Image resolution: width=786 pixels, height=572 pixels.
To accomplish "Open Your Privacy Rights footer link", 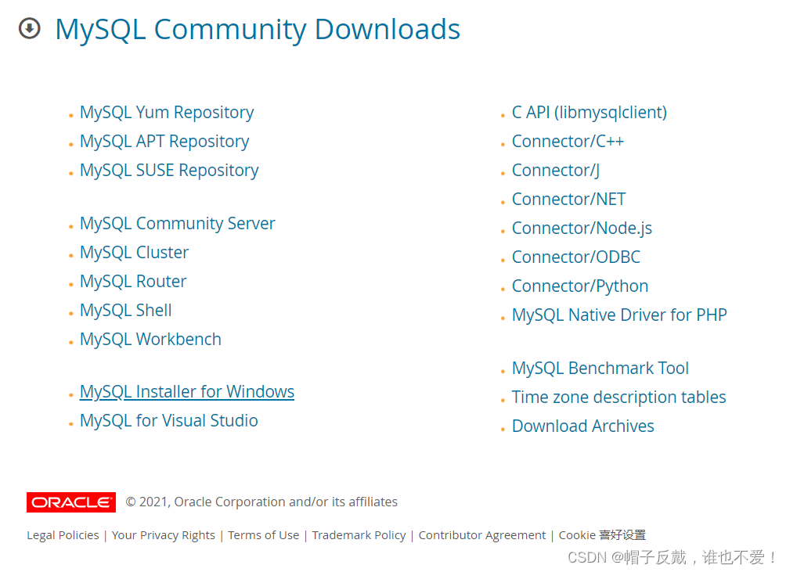I will tap(164, 535).
